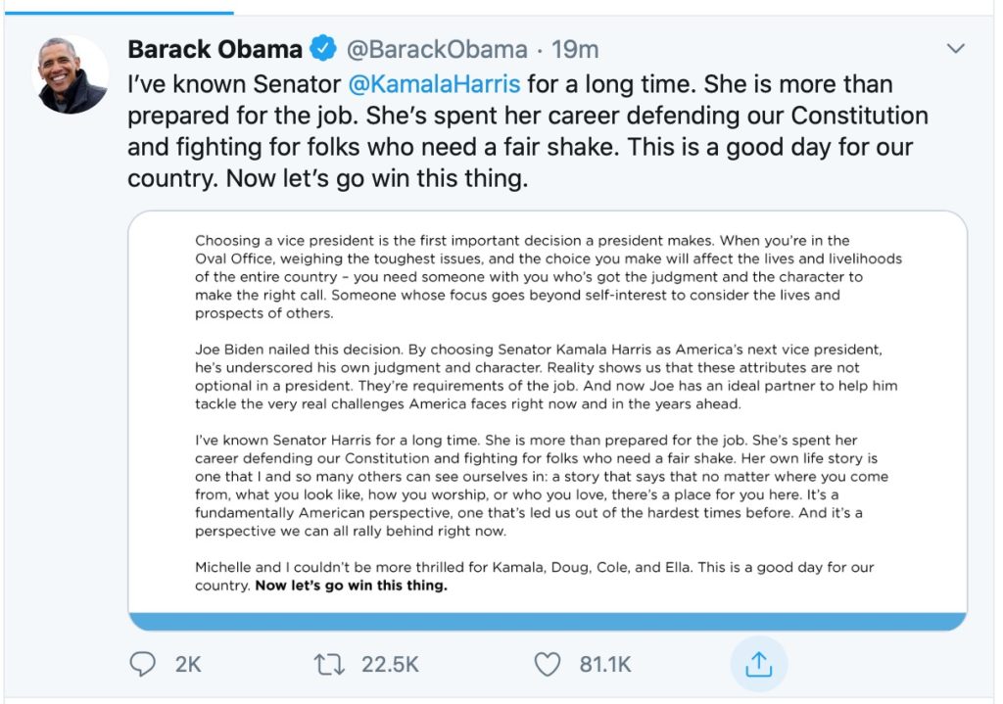Image resolution: width=1003 pixels, height=704 pixels.
Task: Click the blue loading progress bar at top
Action: click(x=117, y=13)
